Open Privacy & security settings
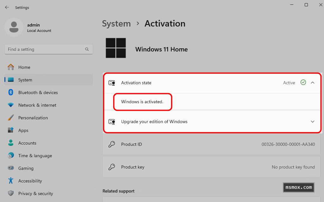The width and height of the screenshot is (324, 202). click(x=35, y=193)
